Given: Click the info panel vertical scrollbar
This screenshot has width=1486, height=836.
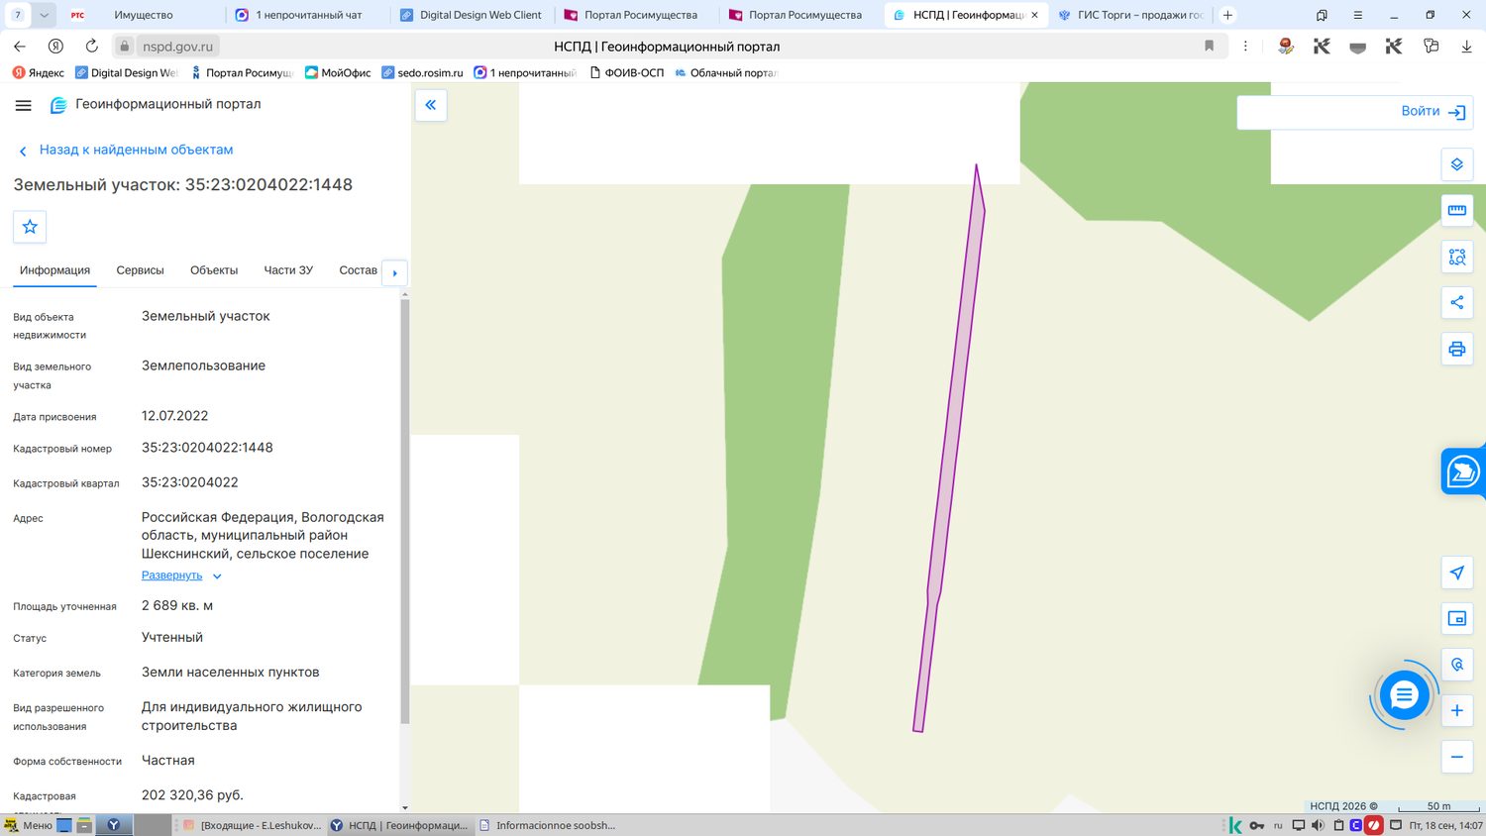Looking at the screenshot, I should click(404, 510).
